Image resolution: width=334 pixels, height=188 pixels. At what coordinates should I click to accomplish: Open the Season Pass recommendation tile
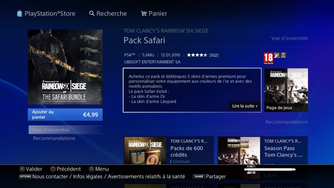coord(263,150)
